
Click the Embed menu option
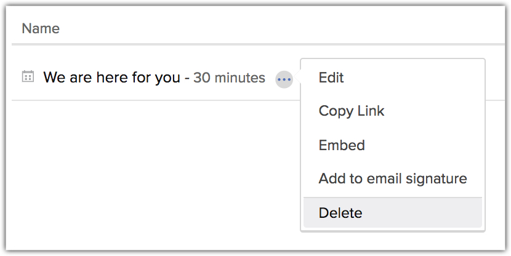click(342, 145)
